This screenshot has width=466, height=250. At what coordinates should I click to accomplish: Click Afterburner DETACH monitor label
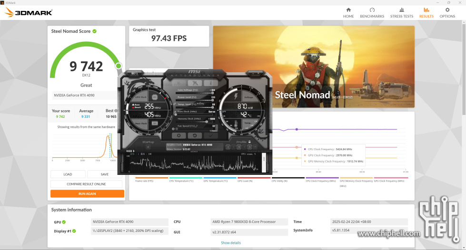(x=194, y=152)
